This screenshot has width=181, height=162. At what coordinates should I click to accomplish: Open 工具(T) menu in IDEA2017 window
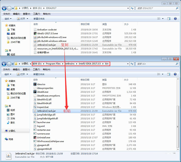pyautogui.click(x=37, y=14)
